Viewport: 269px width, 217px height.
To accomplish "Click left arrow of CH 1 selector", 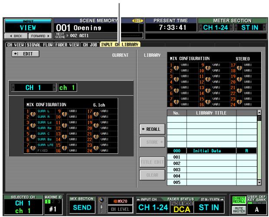I will 13,87.
